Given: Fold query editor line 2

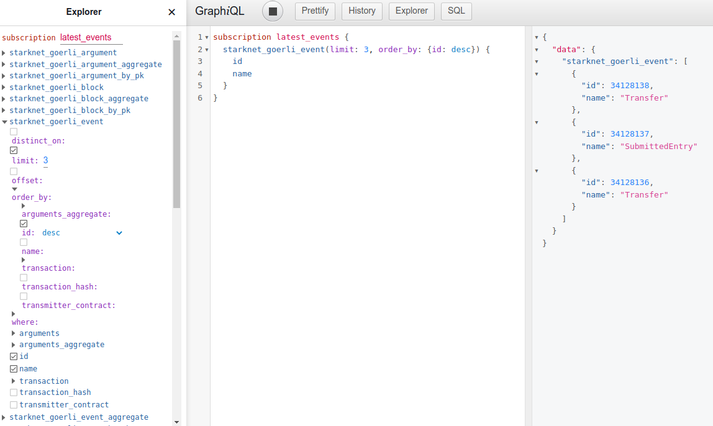Looking at the screenshot, I should (x=206, y=50).
